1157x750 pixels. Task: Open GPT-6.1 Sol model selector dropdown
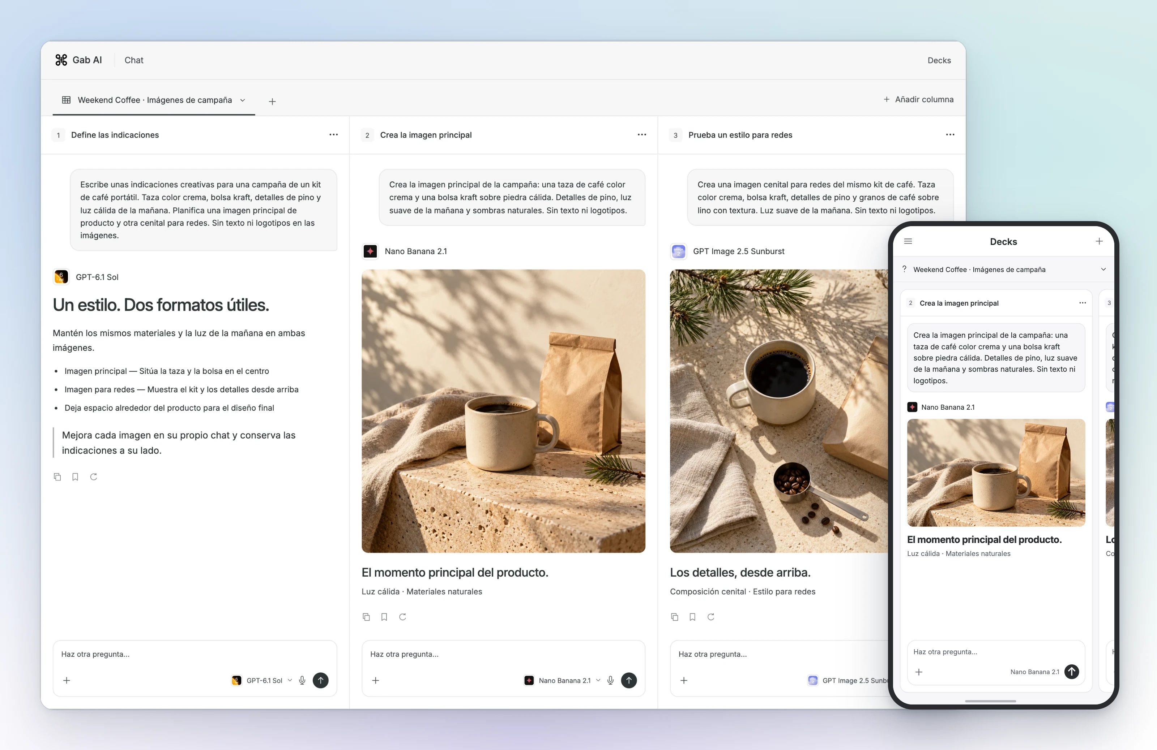[262, 681]
